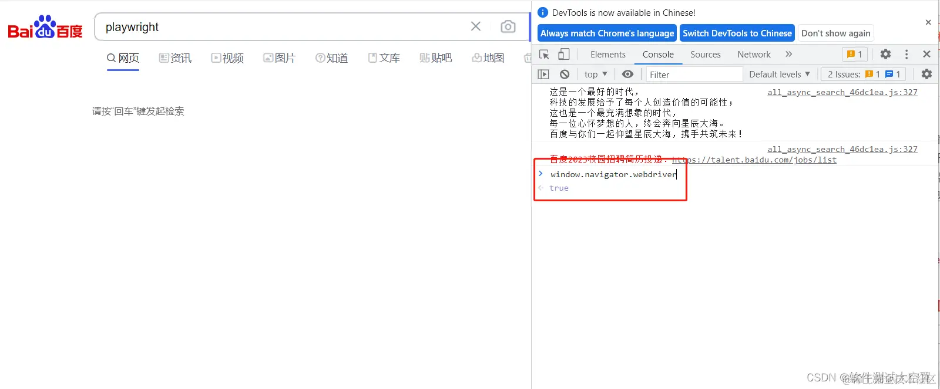Toggle the console sidebar icon
This screenshot has width=940, height=389.
coord(543,75)
